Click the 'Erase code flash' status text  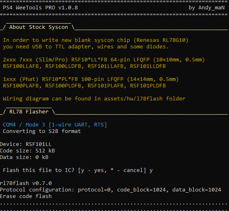(x=26, y=196)
